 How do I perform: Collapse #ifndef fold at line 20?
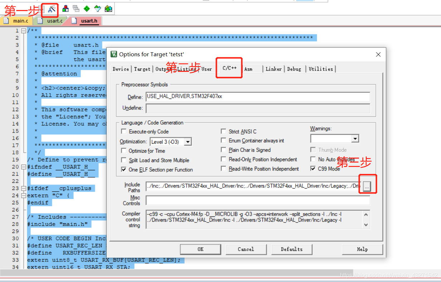point(24,167)
